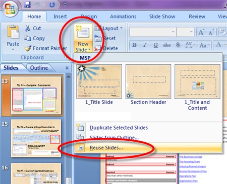The width and height of the screenshot is (227, 184).
Task: Click the Grow Font icon
Action: pos(201,32)
